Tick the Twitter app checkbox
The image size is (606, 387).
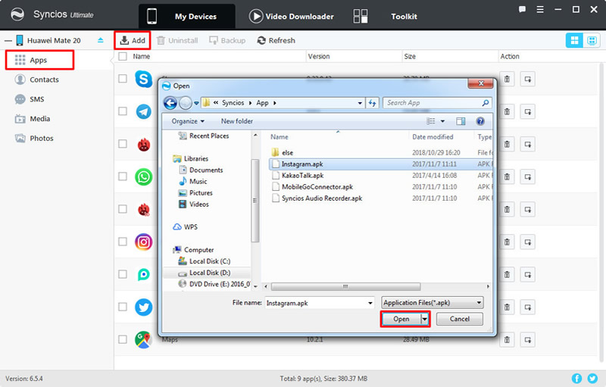pos(123,307)
